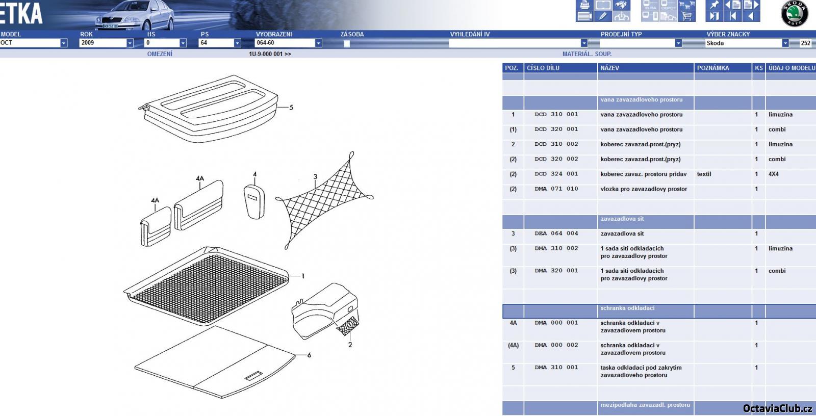This screenshot has height=416, width=816.
Task: Open the single shopping cart icon
Action: 686,16
